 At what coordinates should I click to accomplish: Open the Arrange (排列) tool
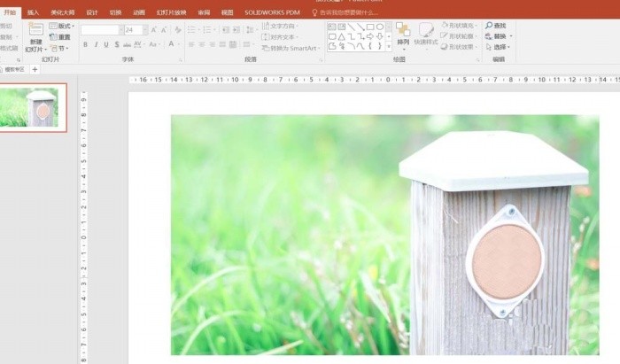coord(403,36)
